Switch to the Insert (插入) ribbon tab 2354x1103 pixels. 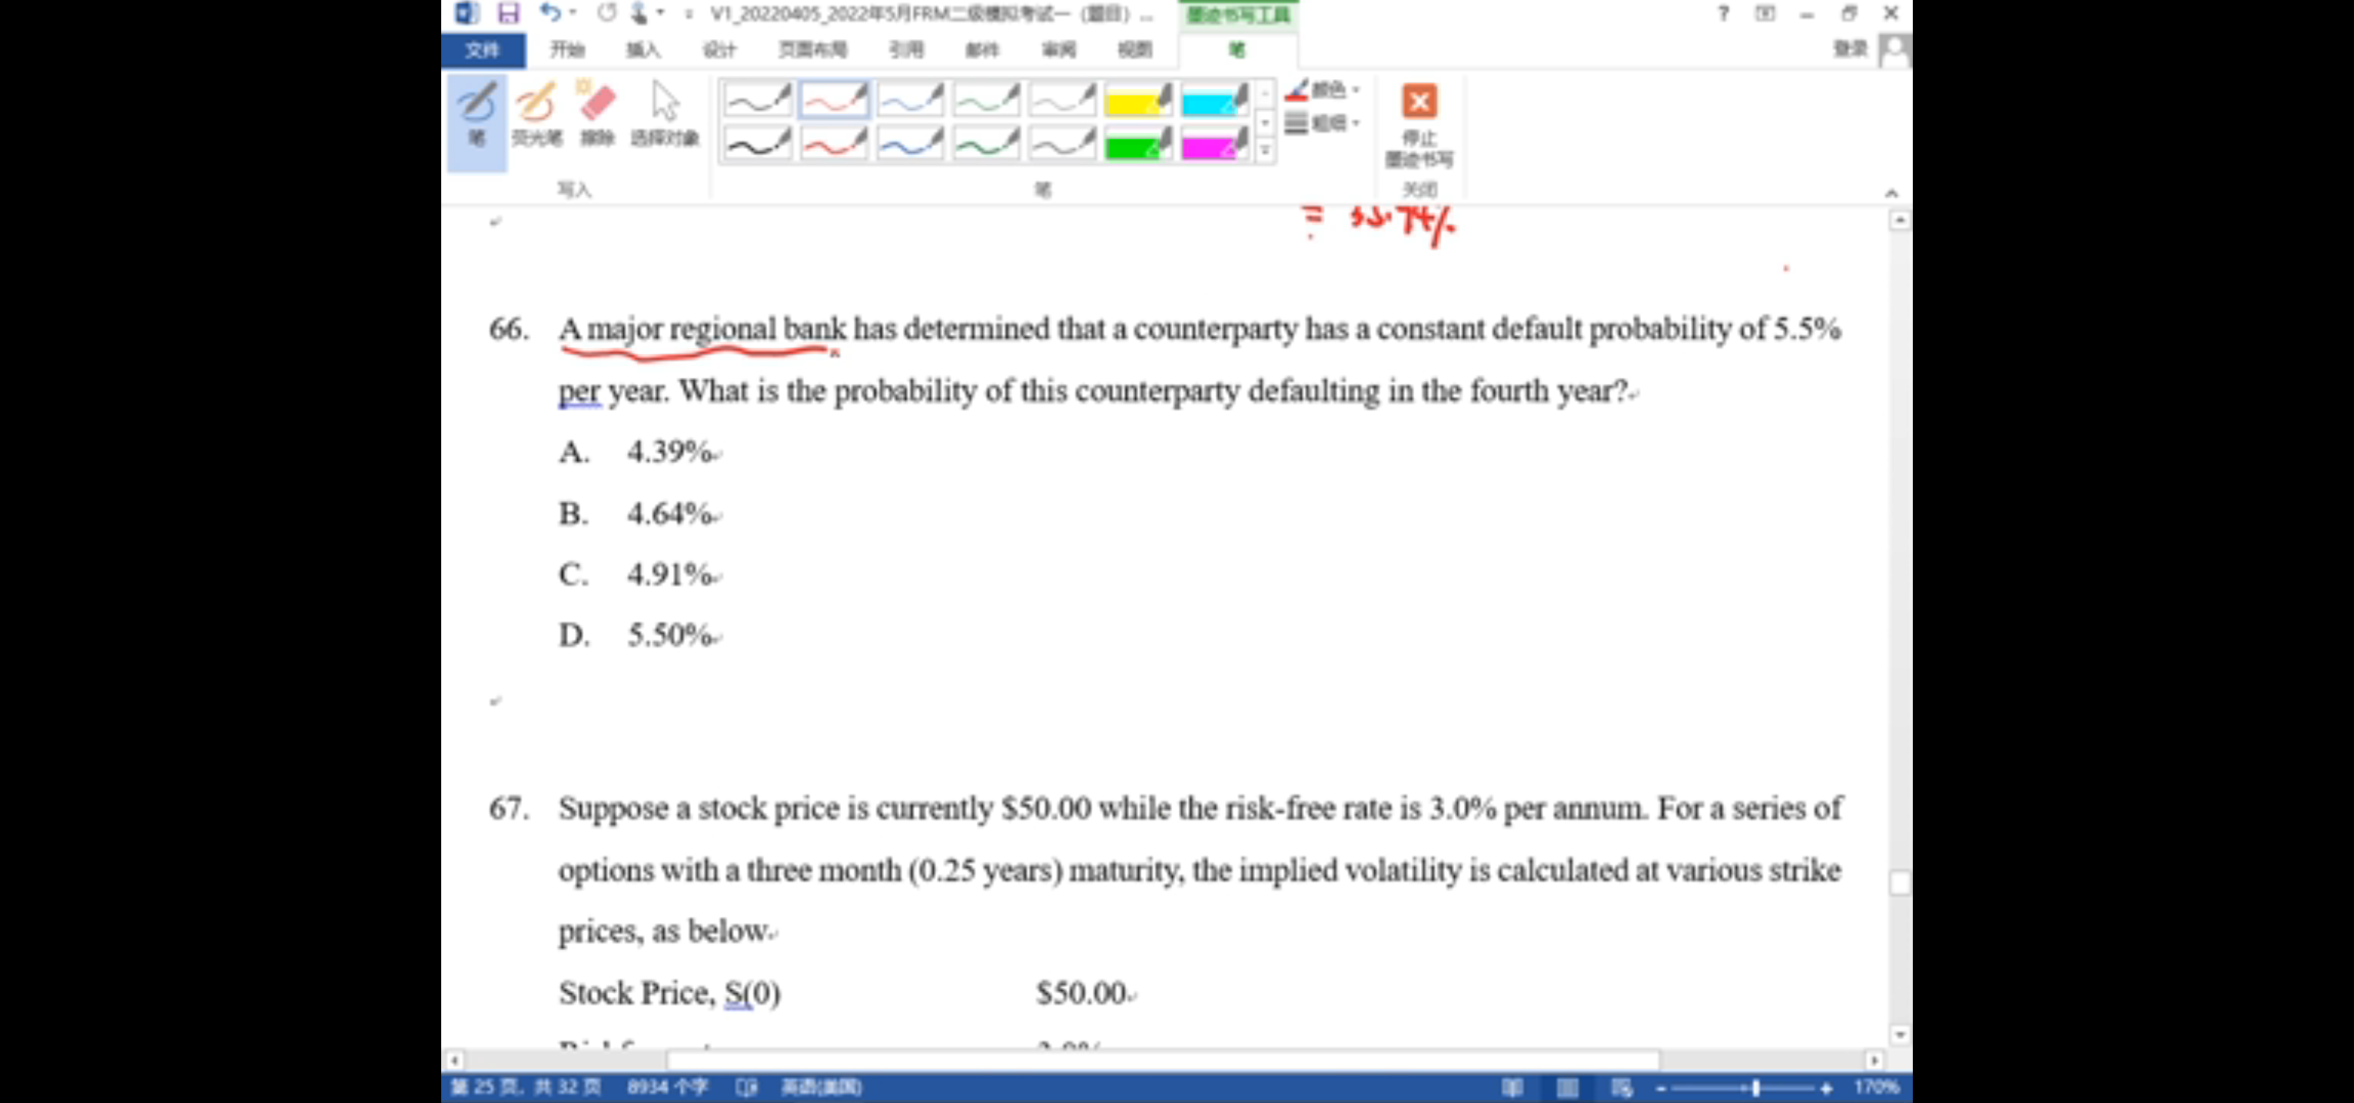(x=642, y=50)
